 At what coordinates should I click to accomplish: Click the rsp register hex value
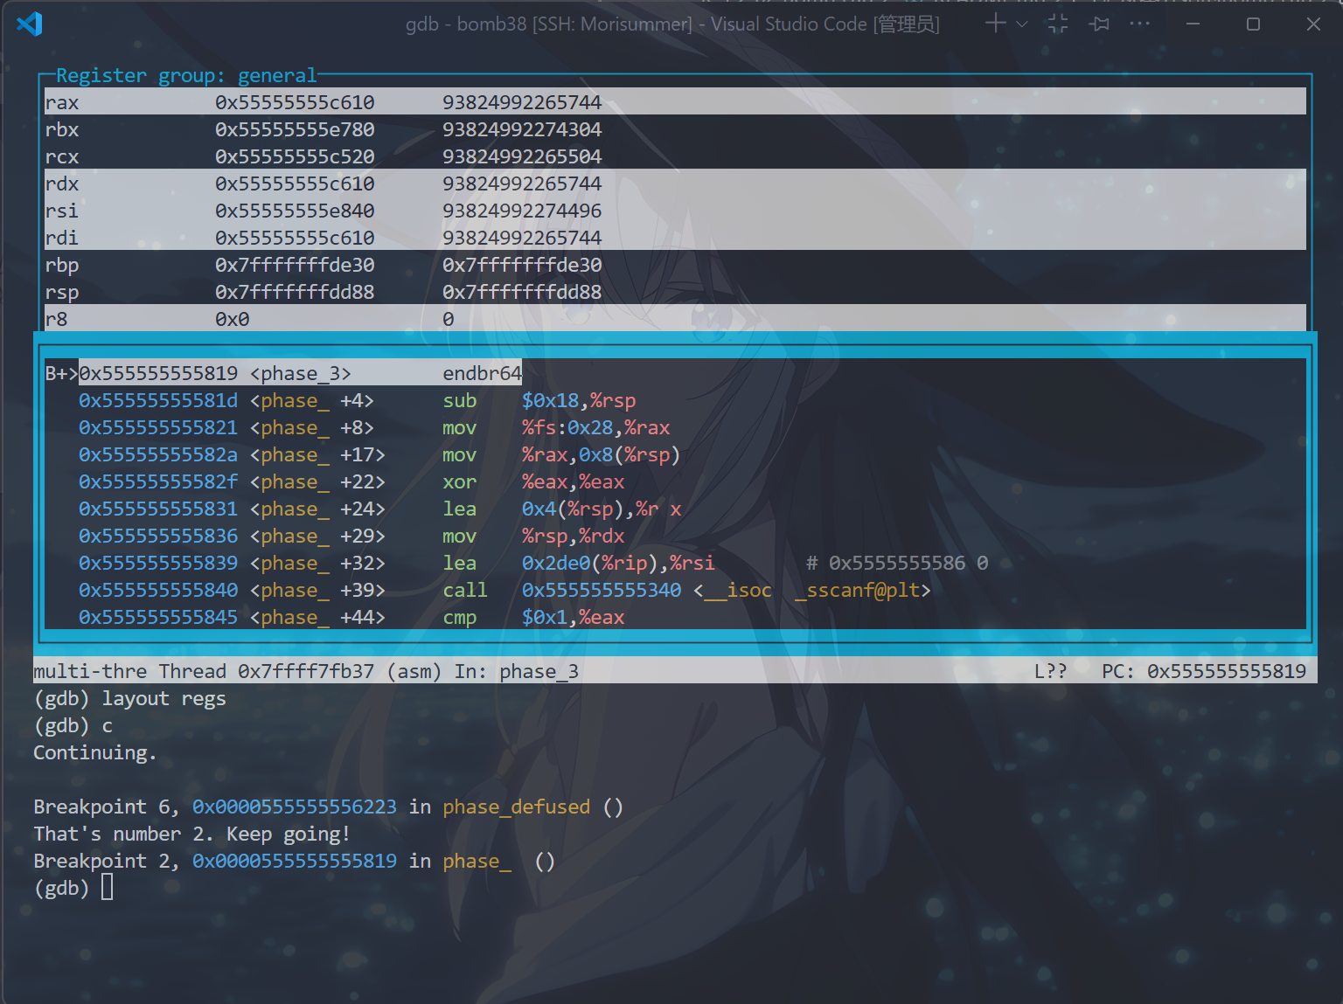(x=294, y=292)
